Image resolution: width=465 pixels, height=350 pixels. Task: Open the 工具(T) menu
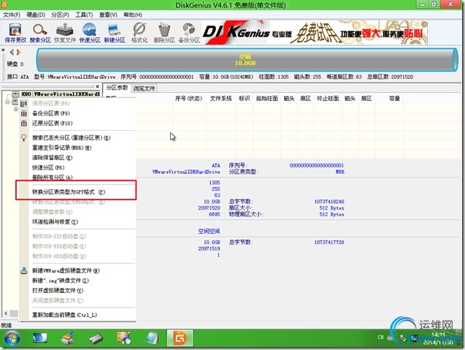(x=84, y=15)
